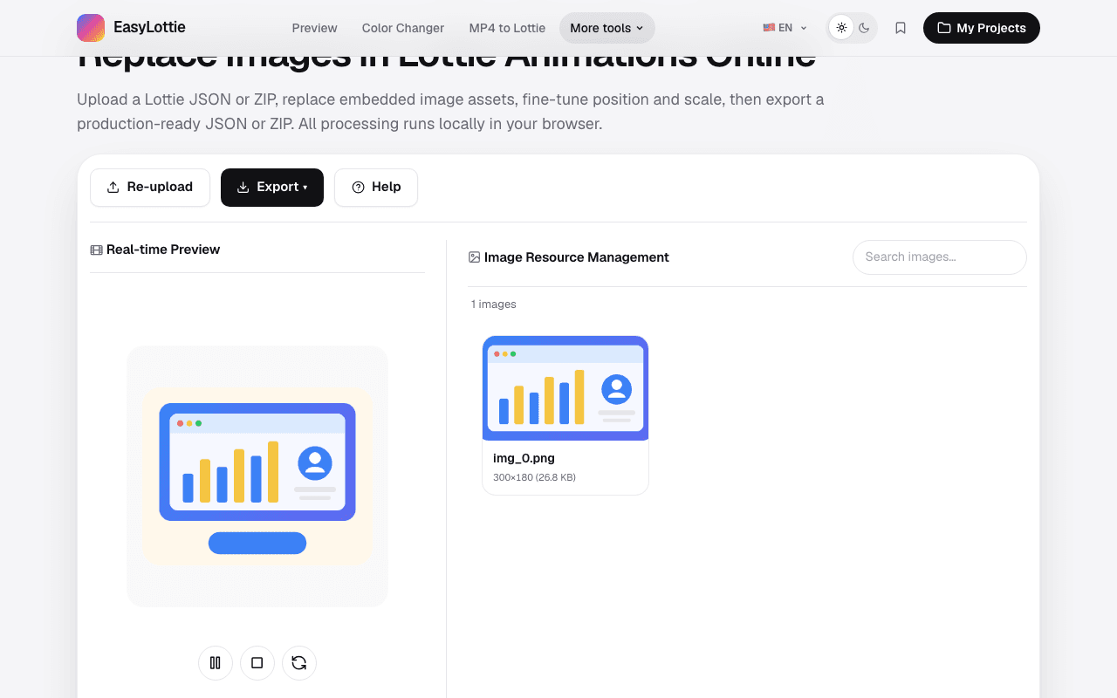This screenshot has width=1117, height=698.
Task: Switch to light theme sun icon
Action: [x=841, y=28]
